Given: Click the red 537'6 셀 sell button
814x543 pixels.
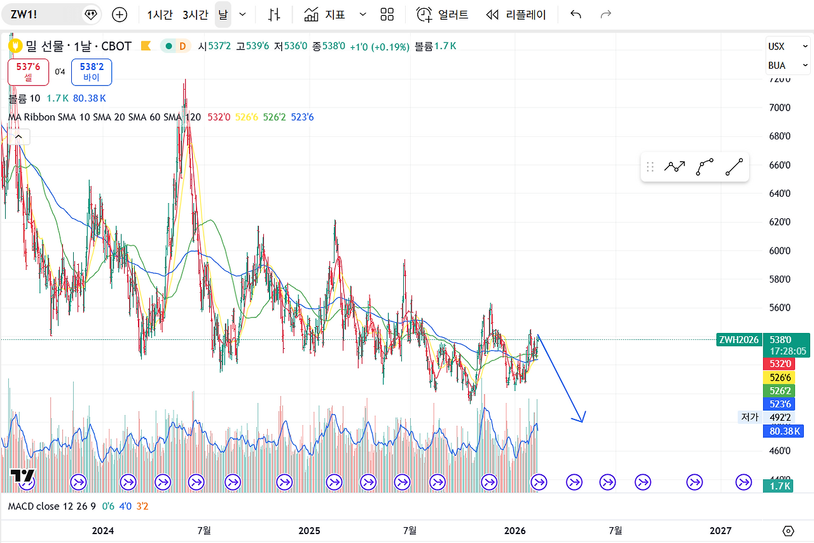Looking at the screenshot, I should [28, 72].
